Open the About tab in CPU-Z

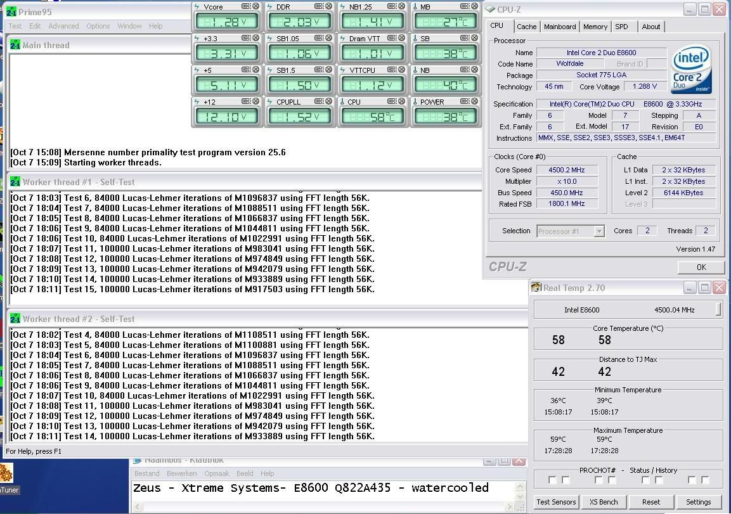click(x=651, y=27)
